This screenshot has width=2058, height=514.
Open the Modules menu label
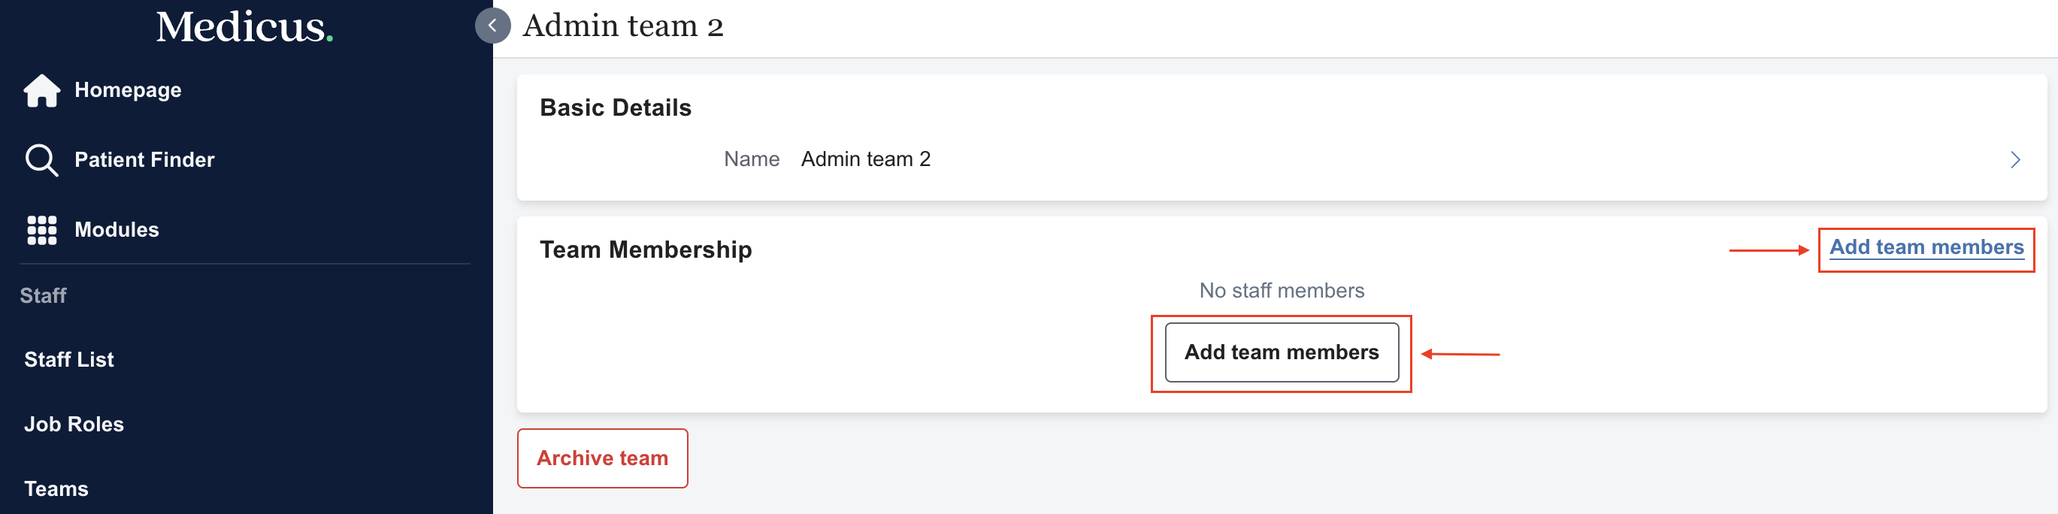click(x=117, y=230)
